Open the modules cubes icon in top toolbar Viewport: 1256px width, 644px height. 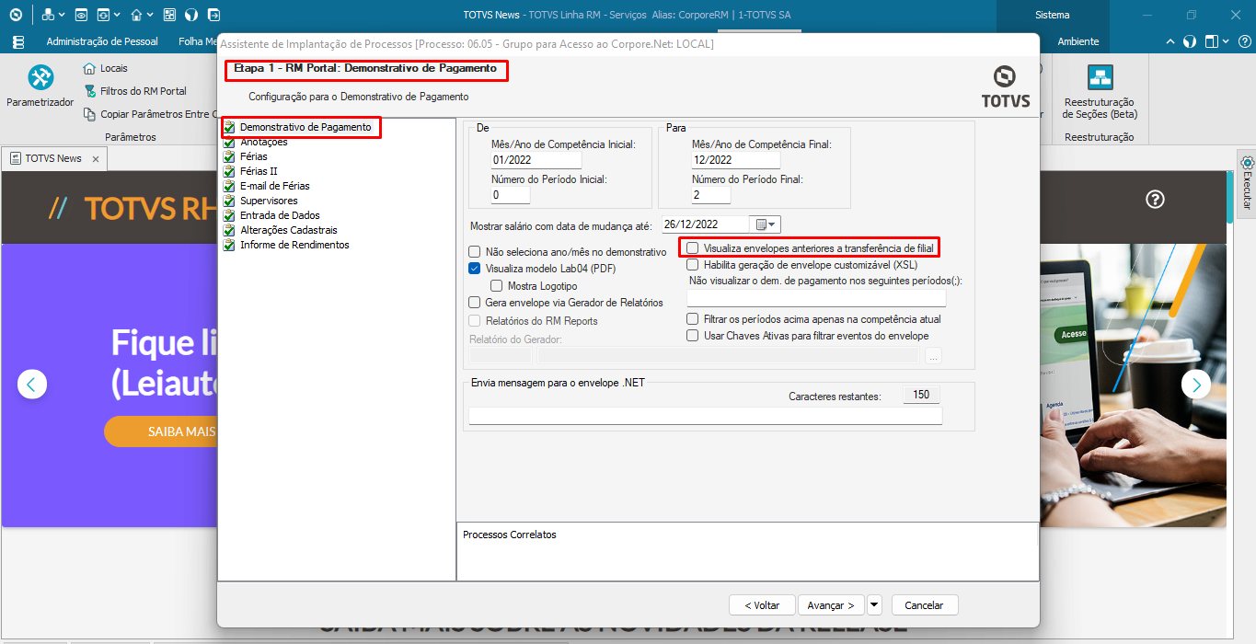[48, 15]
